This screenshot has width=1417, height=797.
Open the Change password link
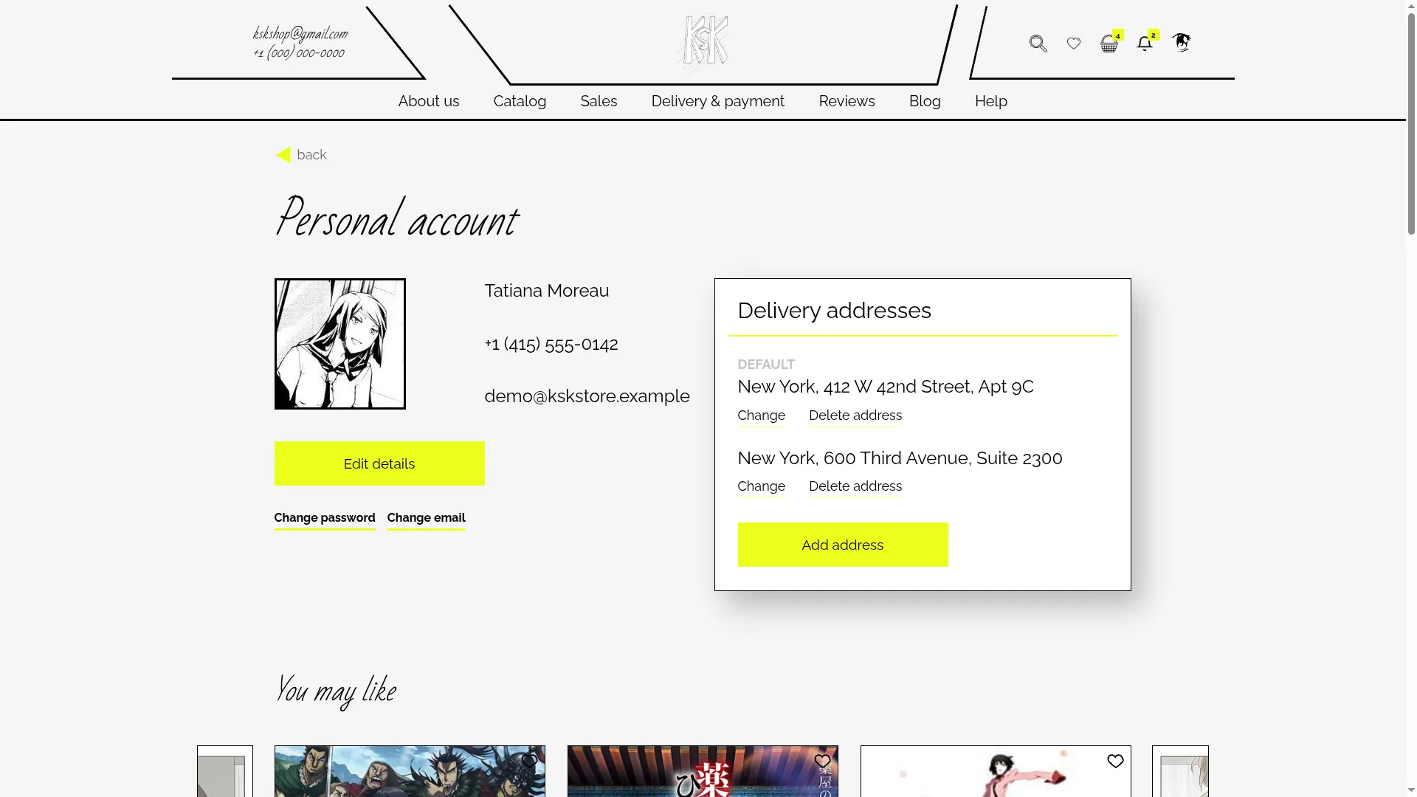click(x=325, y=518)
